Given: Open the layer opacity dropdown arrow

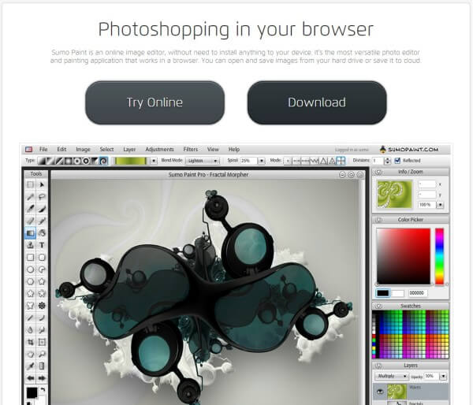Looking at the screenshot, I should click(x=443, y=376).
